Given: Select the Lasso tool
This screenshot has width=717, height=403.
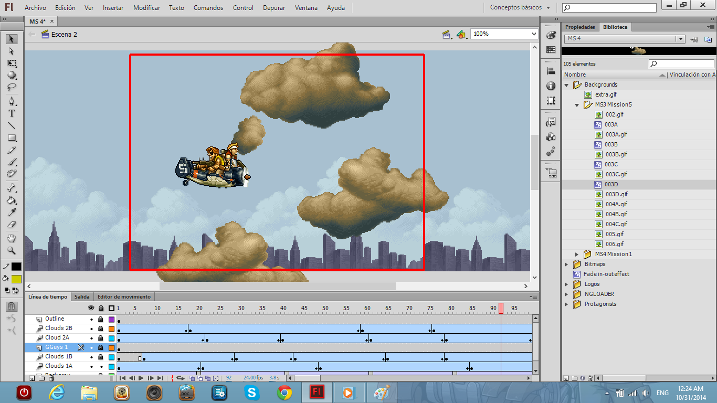Looking at the screenshot, I should click(12, 87).
